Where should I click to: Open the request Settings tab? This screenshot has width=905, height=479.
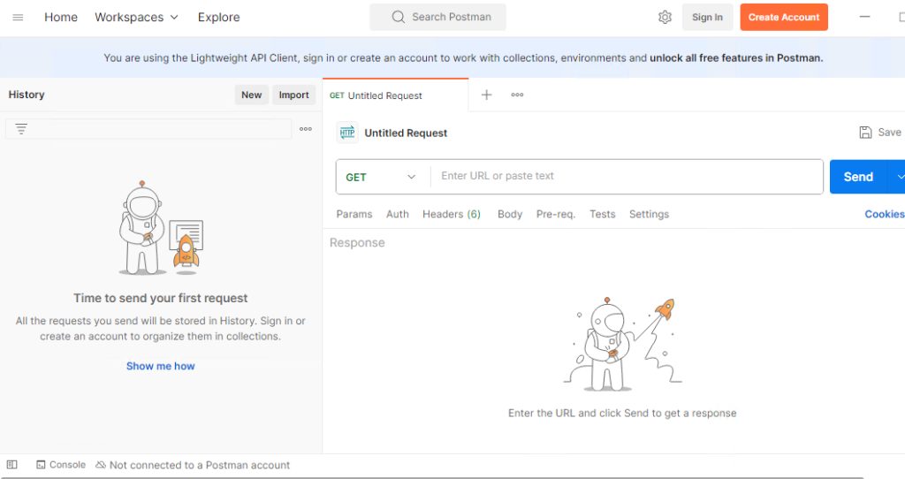[x=650, y=214]
